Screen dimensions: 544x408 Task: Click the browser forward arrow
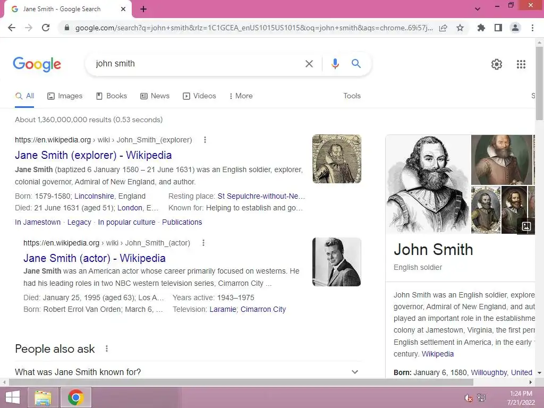point(29,28)
